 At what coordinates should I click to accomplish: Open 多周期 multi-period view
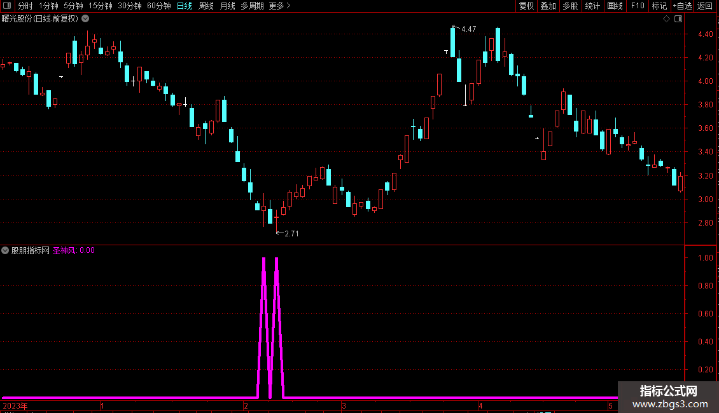pyautogui.click(x=252, y=6)
